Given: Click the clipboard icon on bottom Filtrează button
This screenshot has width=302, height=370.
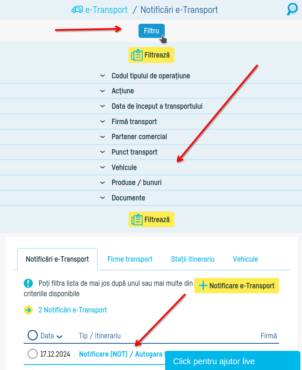Looking at the screenshot, I should (x=136, y=219).
